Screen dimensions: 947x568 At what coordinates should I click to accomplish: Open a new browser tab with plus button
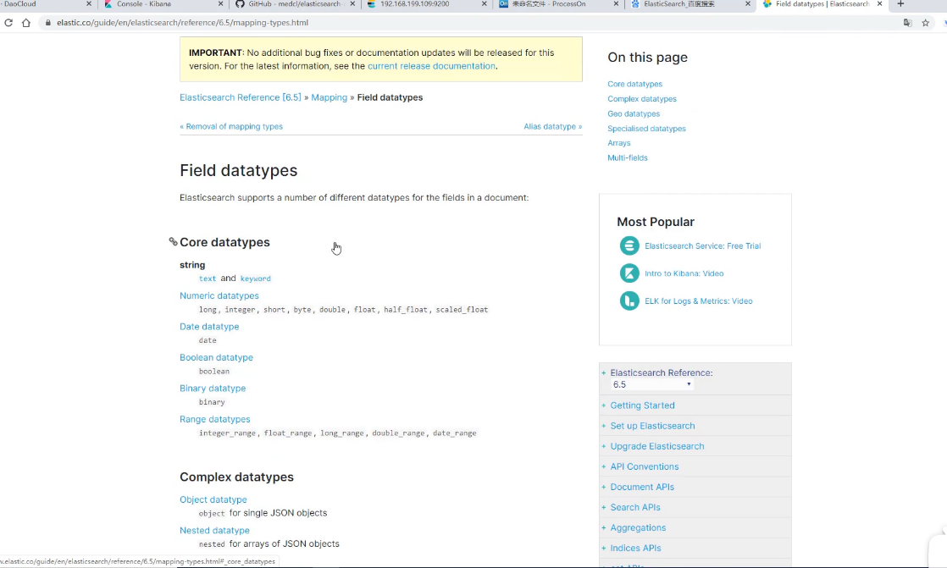[900, 4]
